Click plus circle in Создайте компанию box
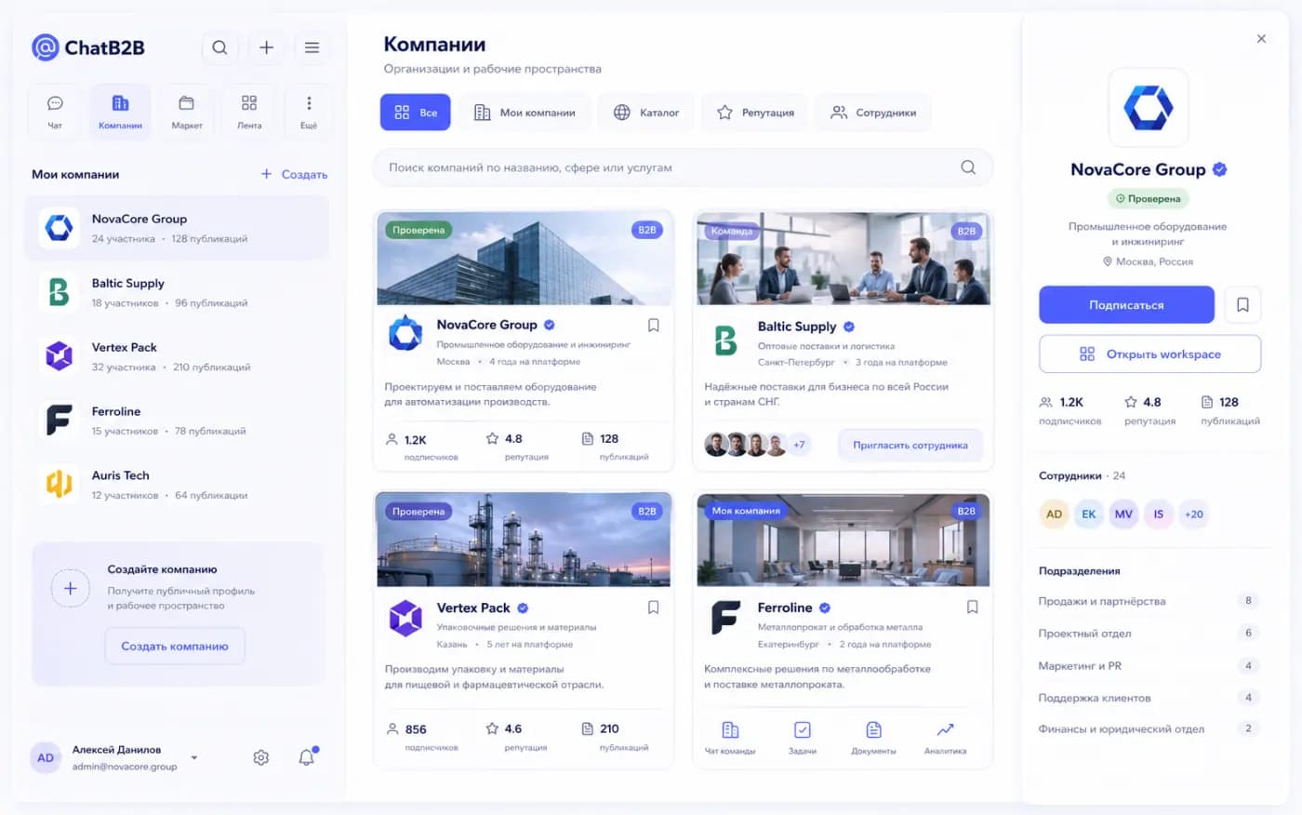 pos(70,588)
